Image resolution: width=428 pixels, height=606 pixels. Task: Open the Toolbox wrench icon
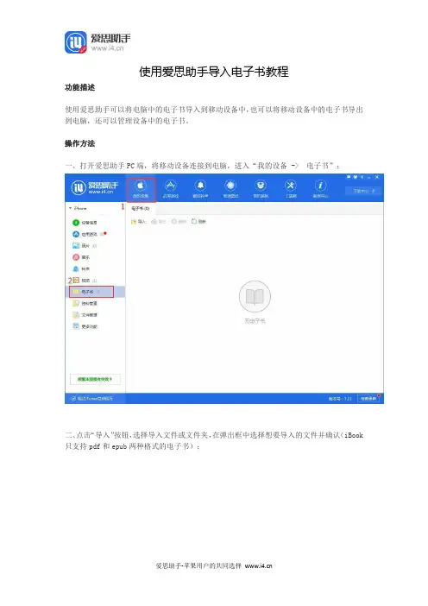point(291,189)
